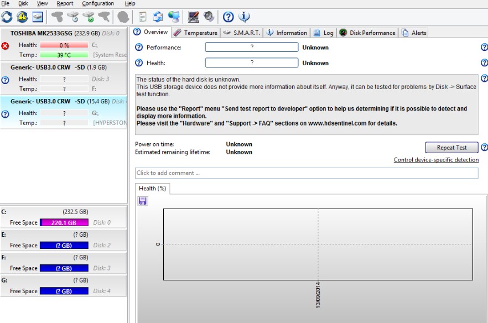Save the health graph using the floppy disk icon

pos(143,201)
